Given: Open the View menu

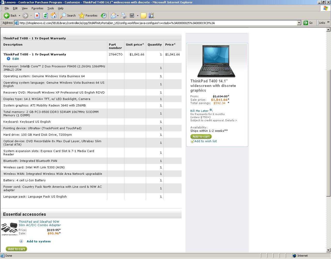Looking at the screenshot, I should point(25,8).
